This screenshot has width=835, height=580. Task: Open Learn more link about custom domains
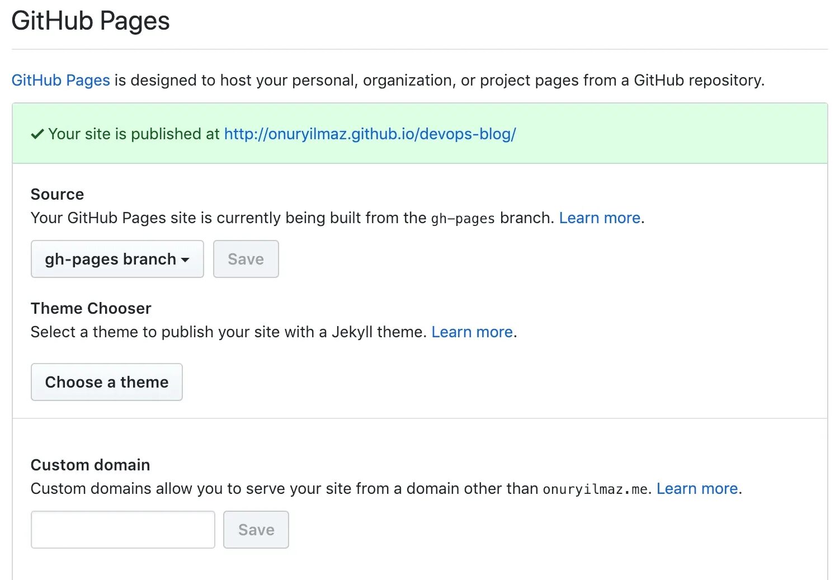(697, 488)
